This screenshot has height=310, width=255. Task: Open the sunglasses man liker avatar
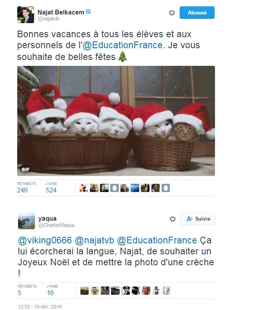coord(126,291)
